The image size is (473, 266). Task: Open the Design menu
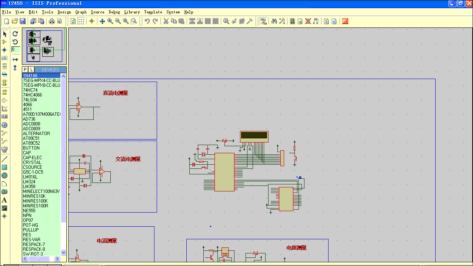point(64,12)
